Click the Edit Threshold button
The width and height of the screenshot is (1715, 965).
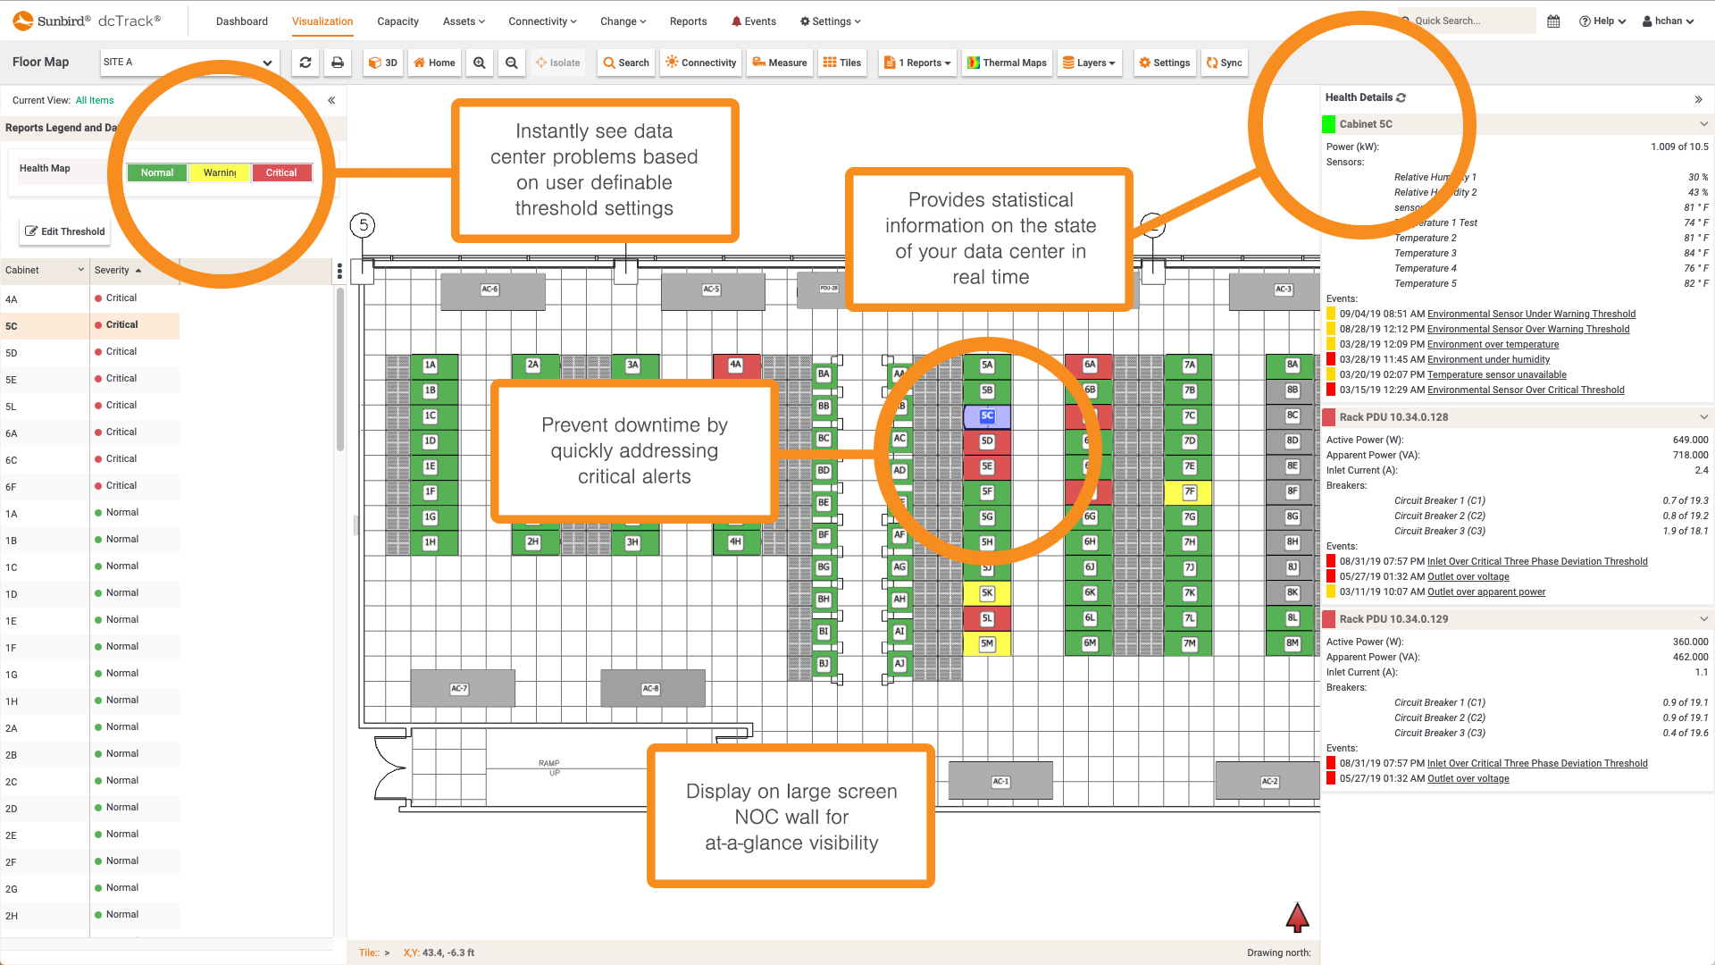[x=63, y=231]
